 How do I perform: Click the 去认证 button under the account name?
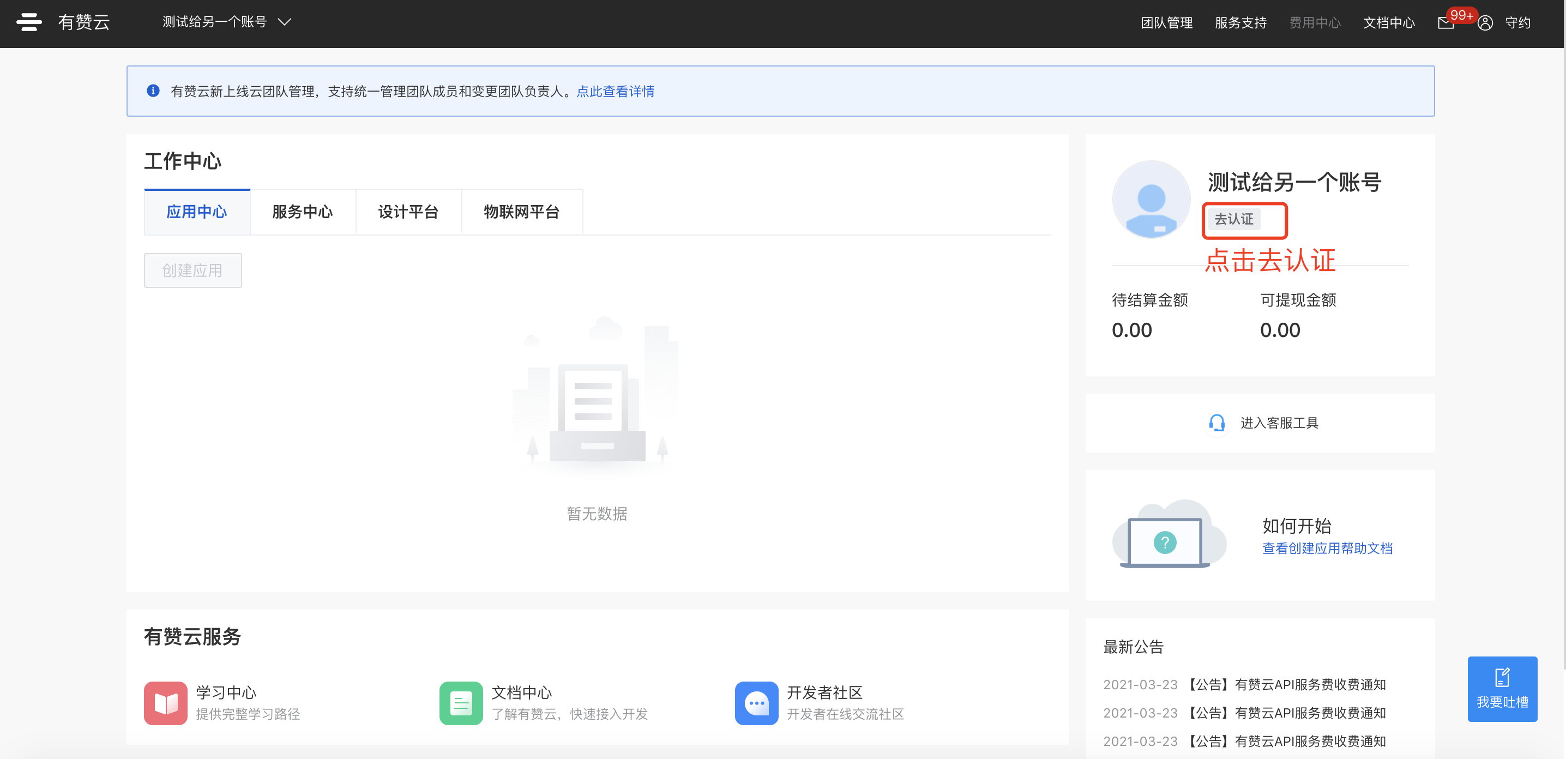(x=1234, y=219)
